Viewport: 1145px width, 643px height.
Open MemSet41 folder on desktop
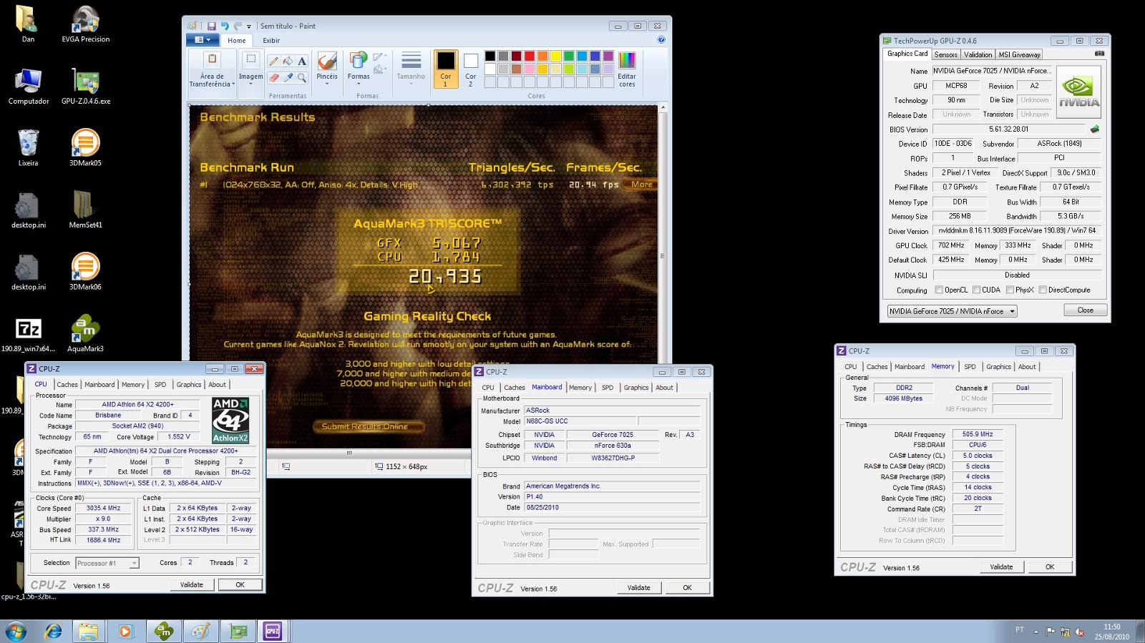[85, 210]
